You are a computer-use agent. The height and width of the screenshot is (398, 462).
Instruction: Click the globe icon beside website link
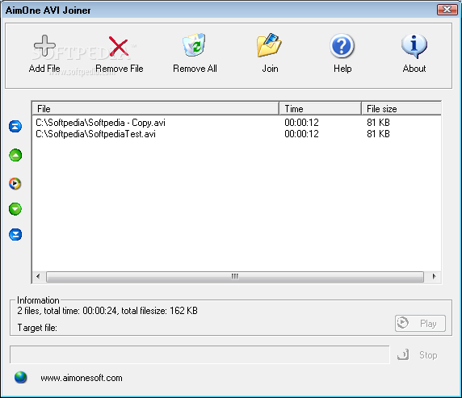pos(21,377)
